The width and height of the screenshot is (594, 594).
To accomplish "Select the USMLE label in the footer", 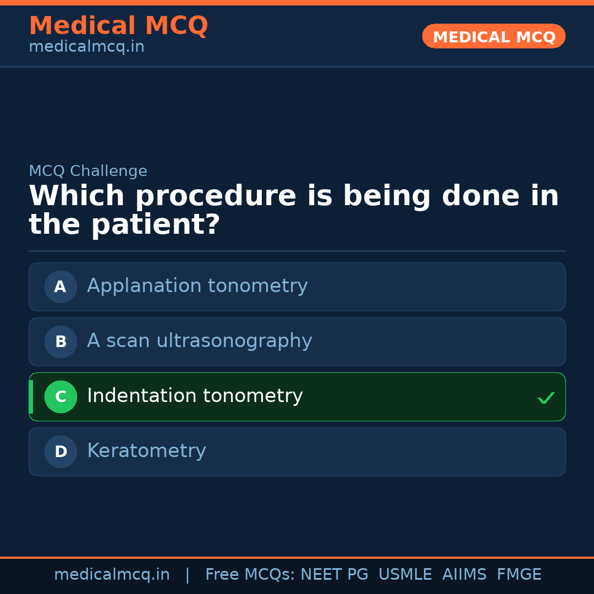I will tap(405, 574).
